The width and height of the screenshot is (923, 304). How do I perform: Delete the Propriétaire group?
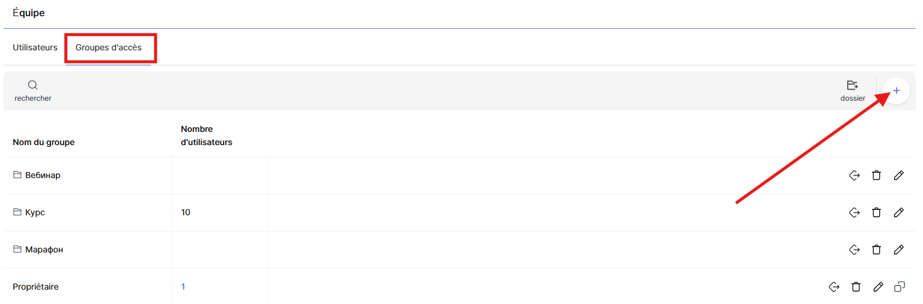[x=856, y=287]
